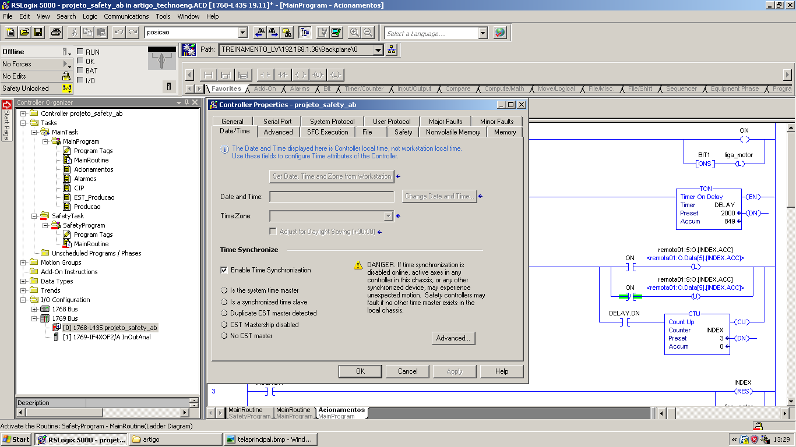Click the Find All binoculars icon
The height and width of the screenshot is (447, 796).
click(287, 33)
